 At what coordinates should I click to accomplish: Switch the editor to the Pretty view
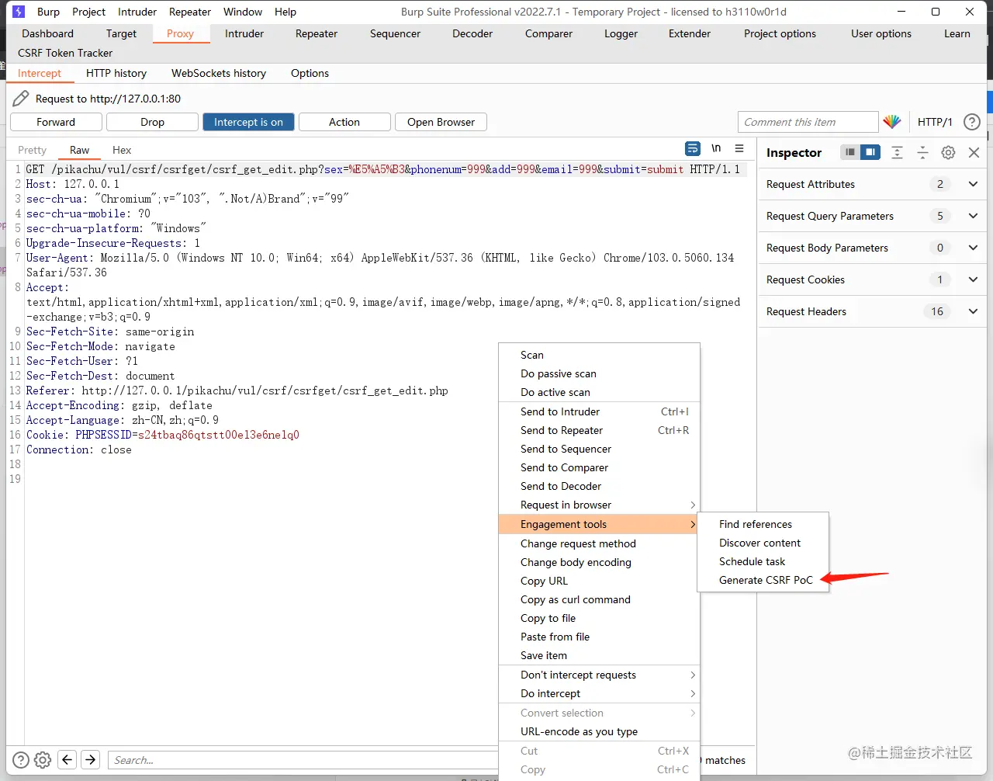click(x=33, y=150)
